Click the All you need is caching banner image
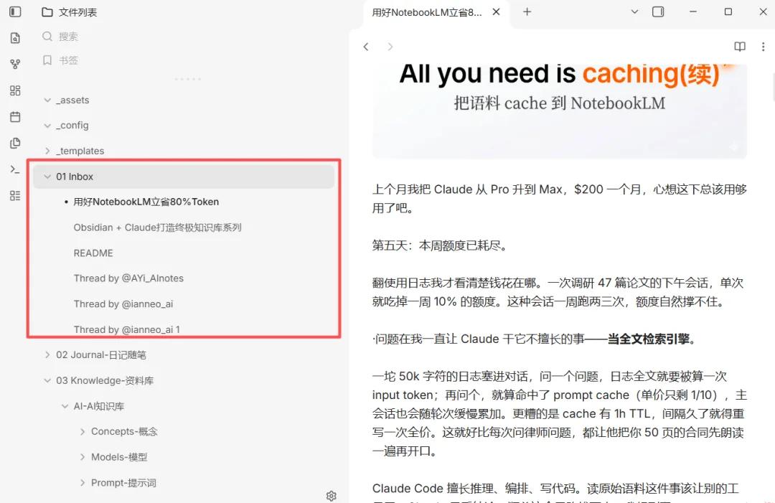The height and width of the screenshot is (503, 775). (560, 111)
